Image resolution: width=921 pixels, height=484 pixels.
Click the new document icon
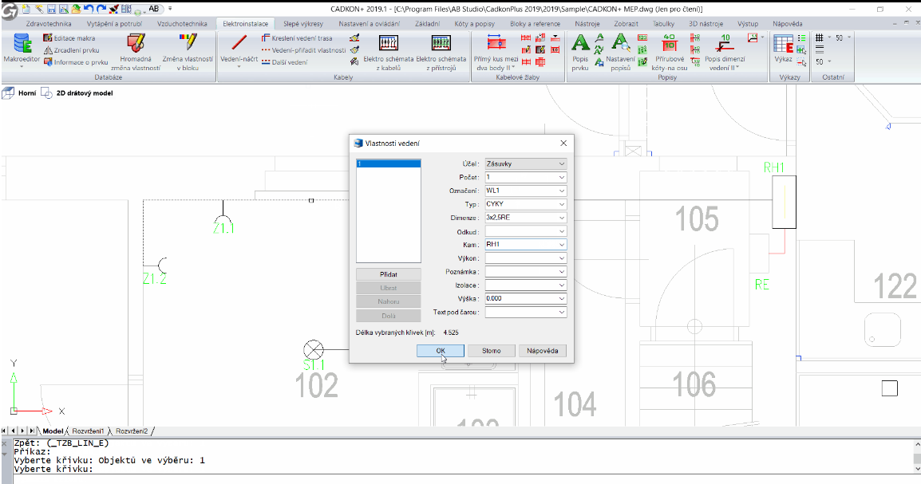[26, 9]
